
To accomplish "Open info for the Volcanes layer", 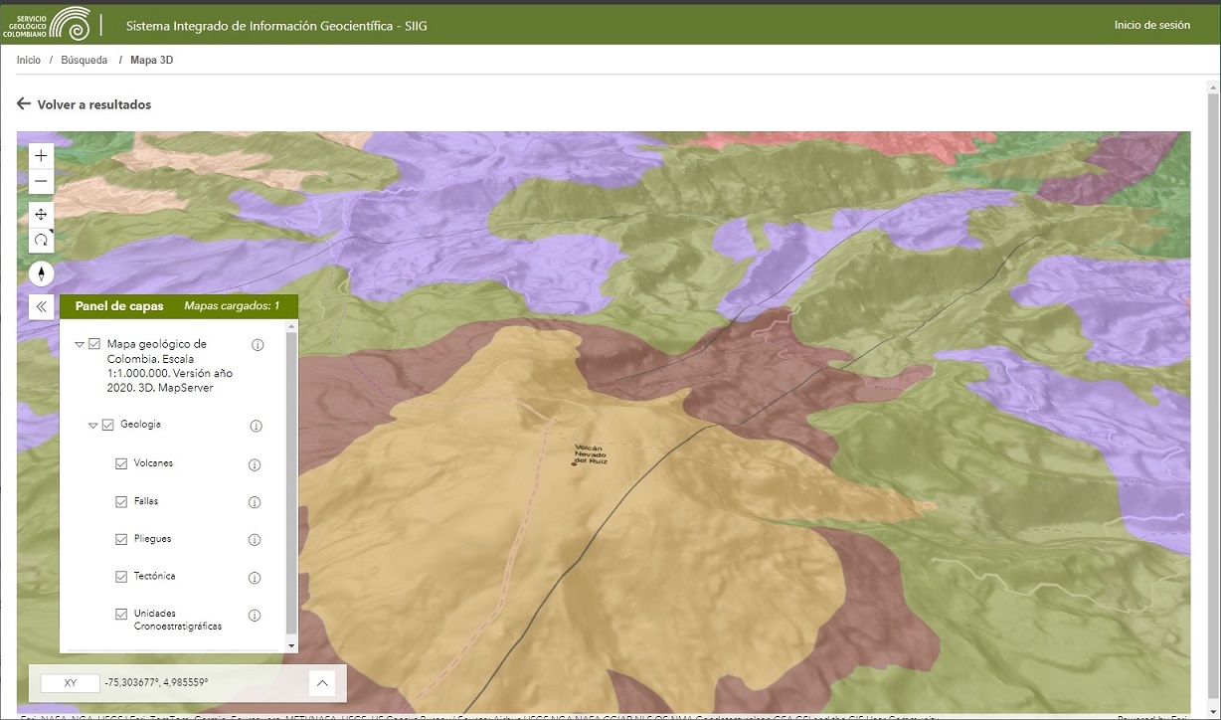I will coord(256,463).
